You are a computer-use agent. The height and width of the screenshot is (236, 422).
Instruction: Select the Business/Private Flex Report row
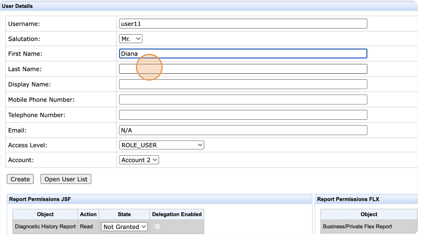click(x=358, y=227)
